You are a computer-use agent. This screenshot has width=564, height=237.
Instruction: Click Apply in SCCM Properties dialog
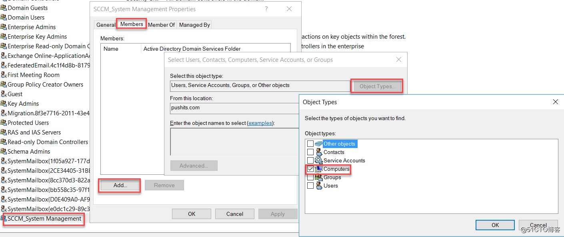point(278,214)
